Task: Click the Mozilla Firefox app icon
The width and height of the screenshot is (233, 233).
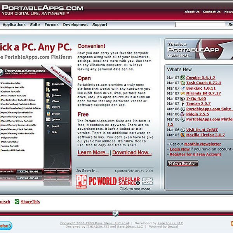Action: click(x=183, y=135)
